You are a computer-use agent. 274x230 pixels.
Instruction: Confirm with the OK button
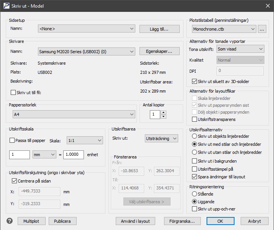pyautogui.click(x=220, y=221)
